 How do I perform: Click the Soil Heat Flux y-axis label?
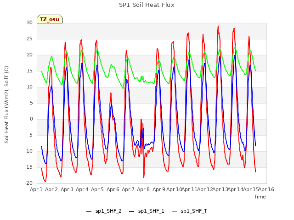click(6, 104)
